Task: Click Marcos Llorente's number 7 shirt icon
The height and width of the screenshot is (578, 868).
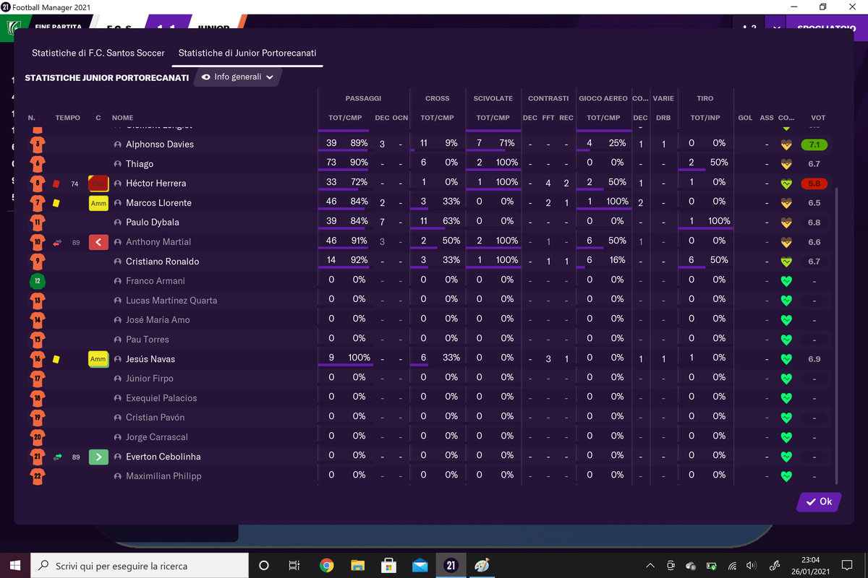Action: [x=38, y=202]
